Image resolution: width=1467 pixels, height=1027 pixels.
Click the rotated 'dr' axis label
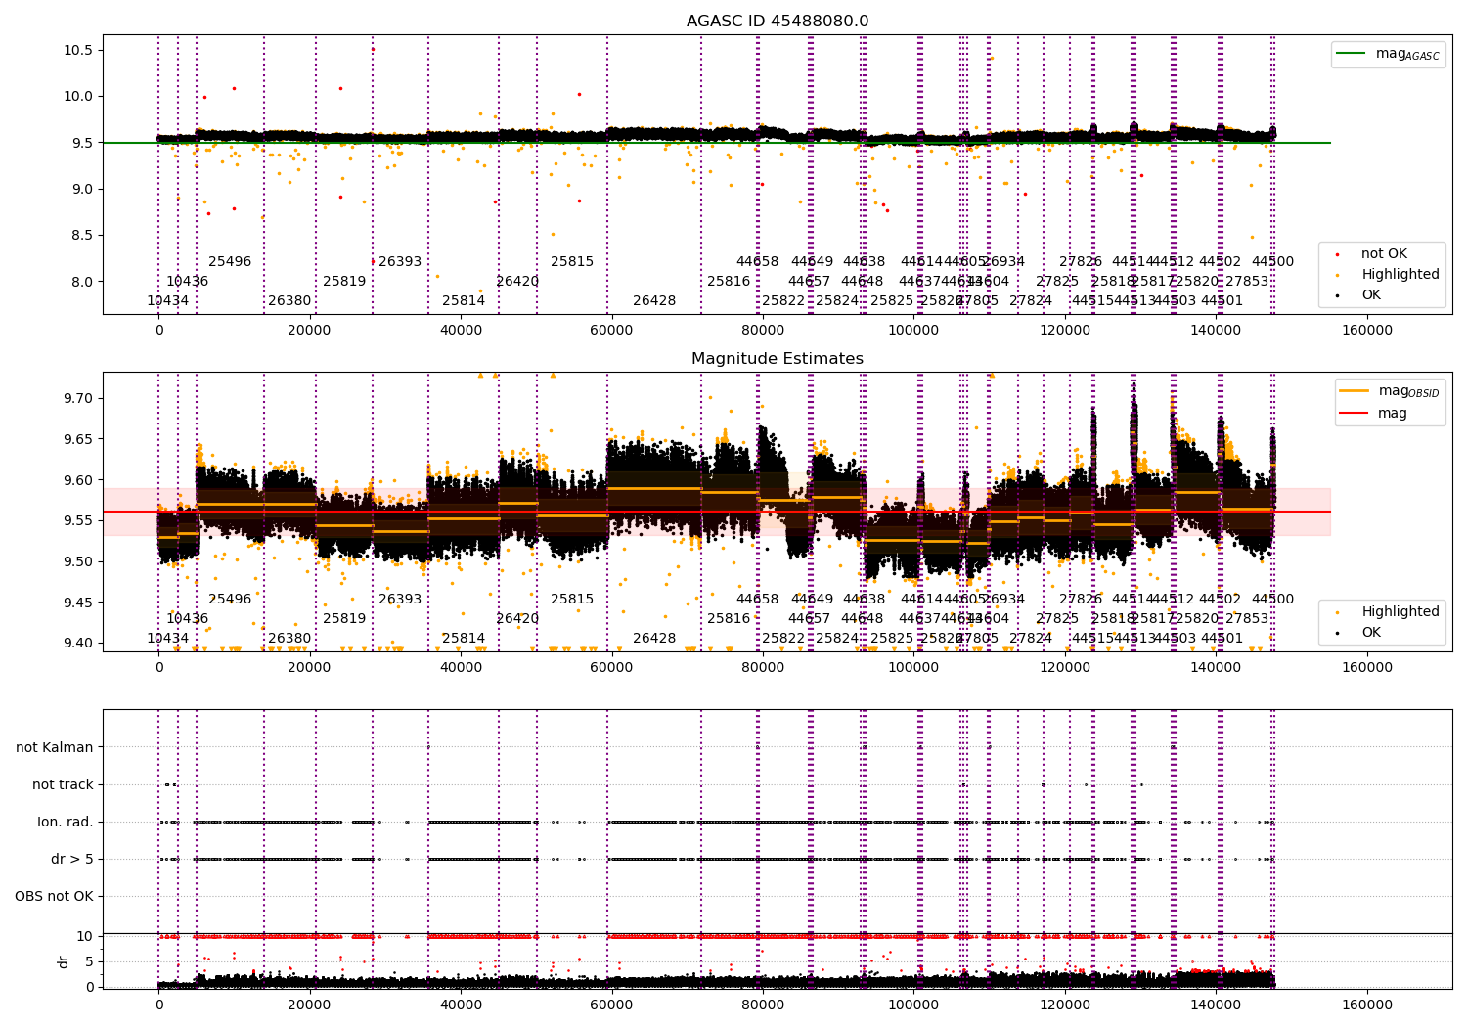[64, 961]
